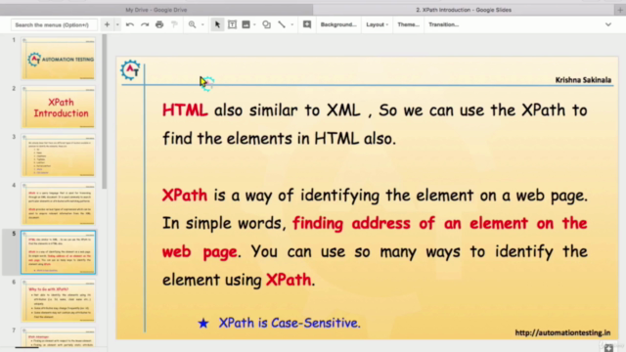
Task: Select slide 6 Why to Go with XPath thumbnail
Action: click(x=59, y=300)
